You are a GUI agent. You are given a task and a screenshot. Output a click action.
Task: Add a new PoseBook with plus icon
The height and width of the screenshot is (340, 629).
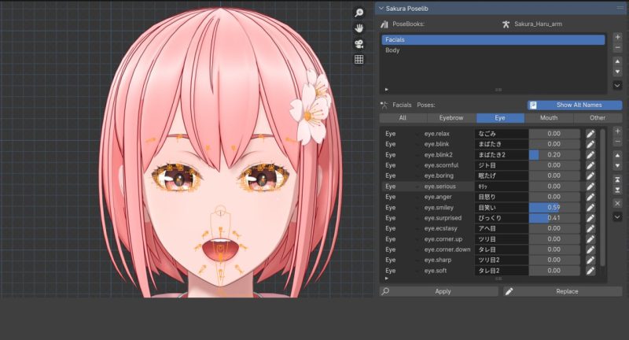click(617, 37)
